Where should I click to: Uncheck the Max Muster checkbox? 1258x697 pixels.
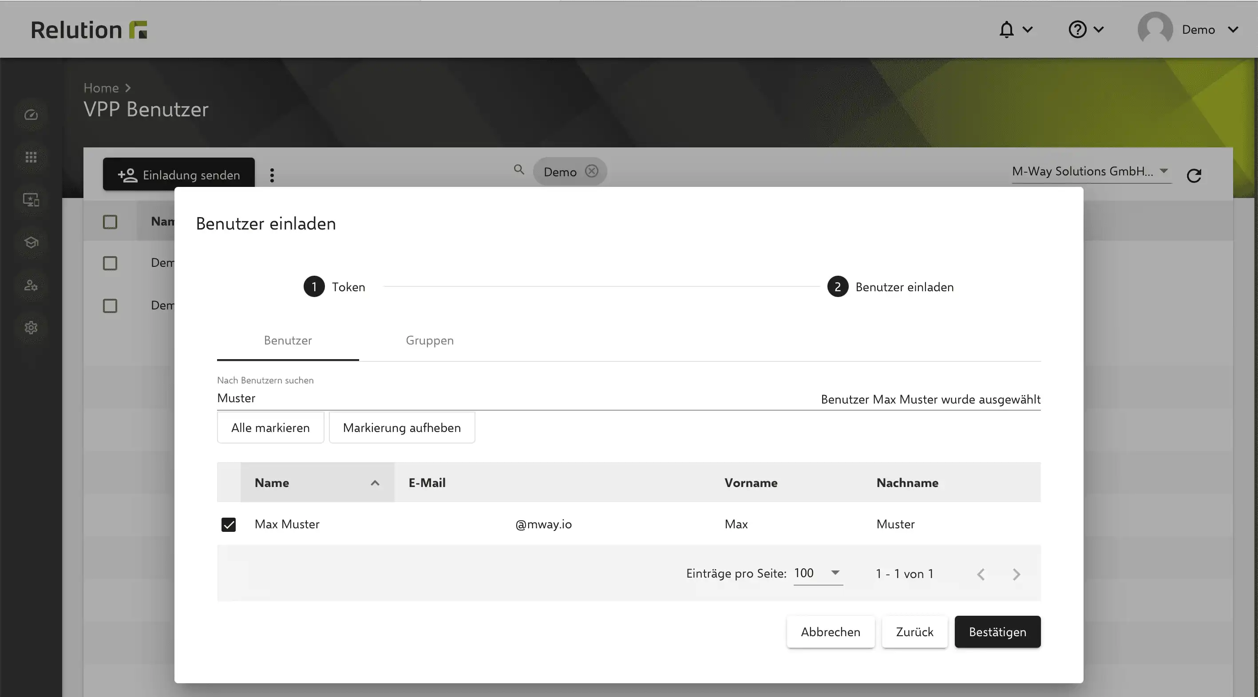click(229, 524)
